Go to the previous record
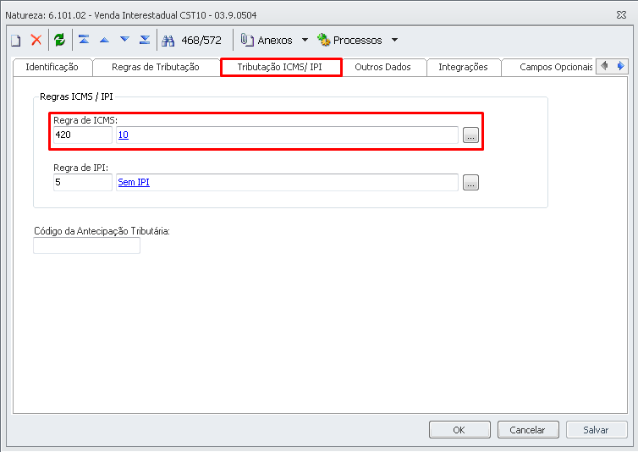 (x=105, y=40)
